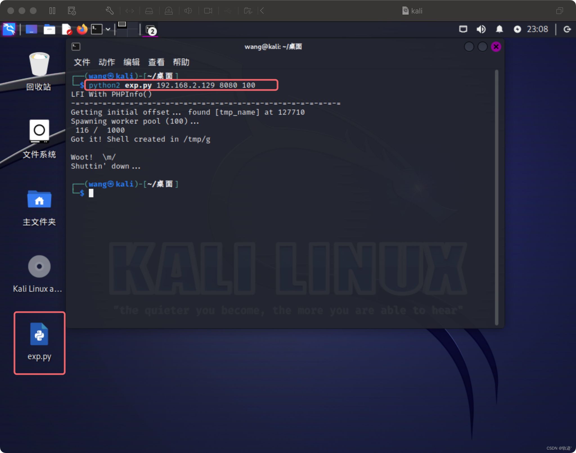Click the 23:08 clock
Screen dimensions: 576x453
(x=537, y=29)
